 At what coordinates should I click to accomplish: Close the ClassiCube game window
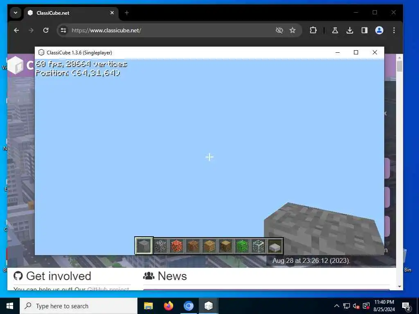point(375,52)
